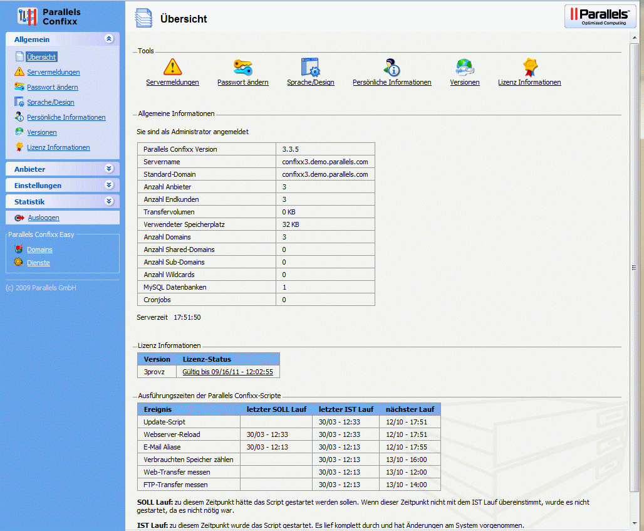644x531 pixels.
Task: Click the vertical scrollbar on the right
Action: point(635,268)
